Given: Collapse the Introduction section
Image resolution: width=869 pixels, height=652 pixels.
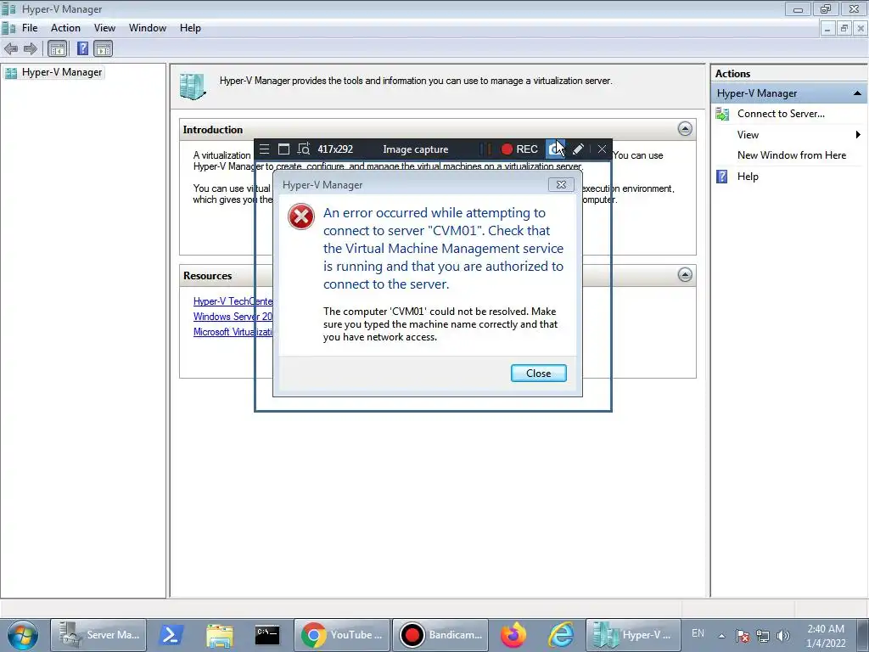Looking at the screenshot, I should 685,129.
